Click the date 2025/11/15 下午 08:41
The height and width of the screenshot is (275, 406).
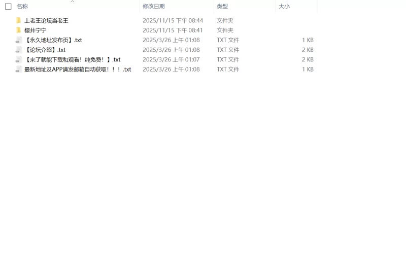[173, 30]
